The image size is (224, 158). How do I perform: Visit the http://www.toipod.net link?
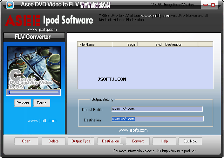pyautogui.click(x=179, y=151)
